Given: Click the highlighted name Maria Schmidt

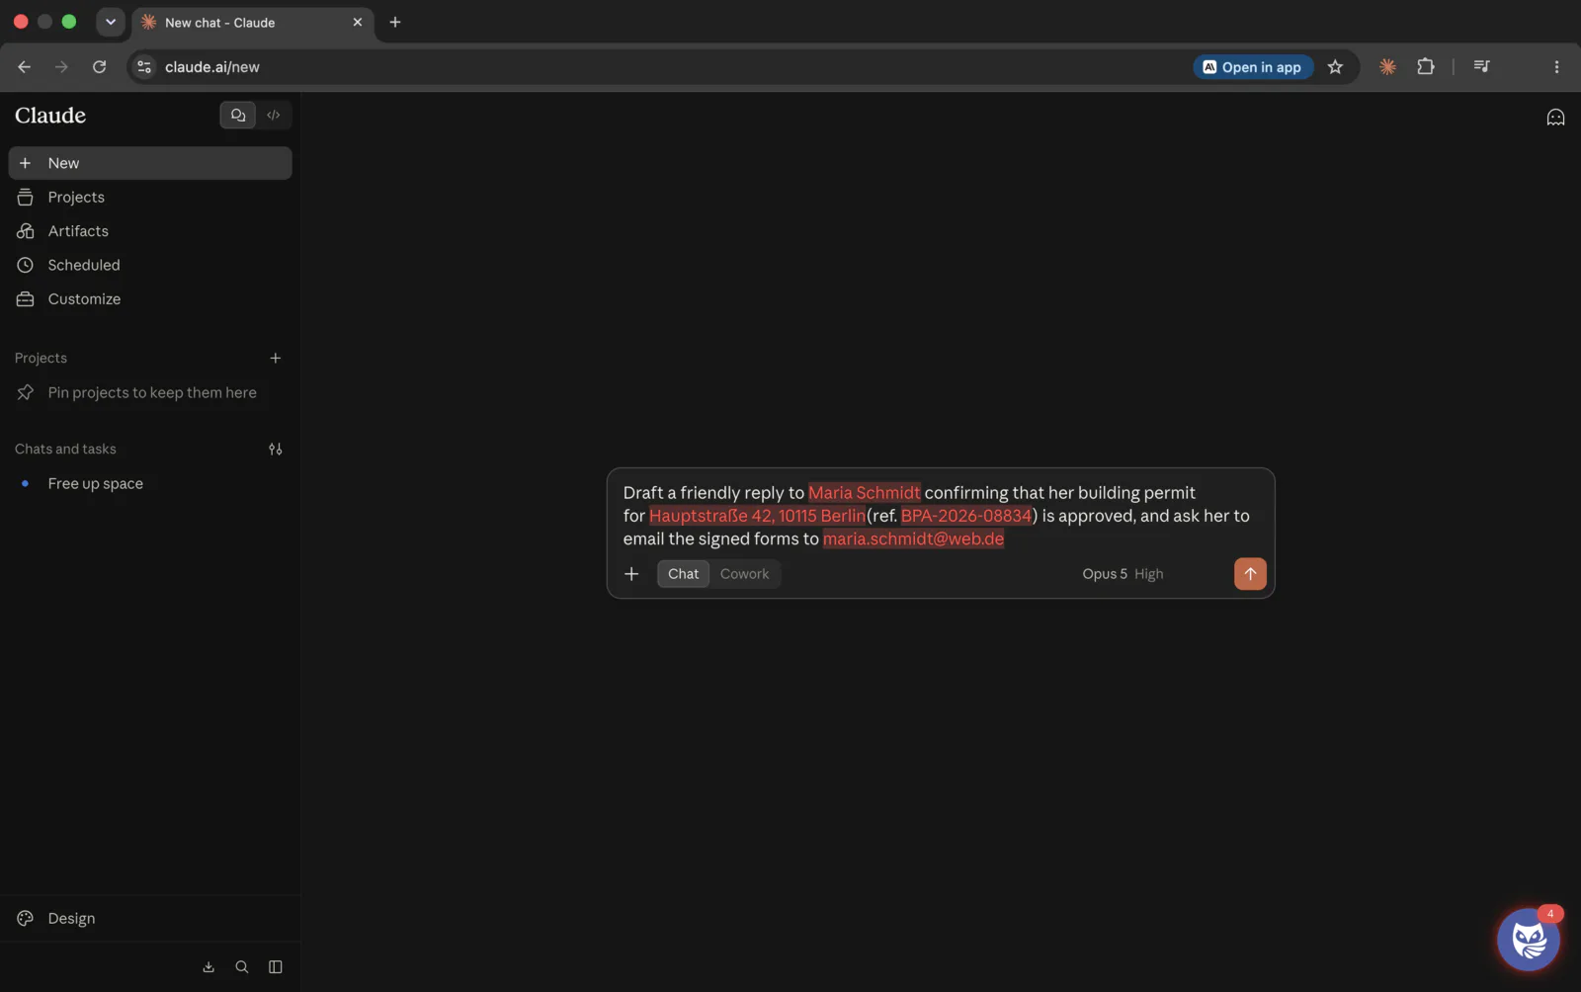Looking at the screenshot, I should (x=865, y=493).
